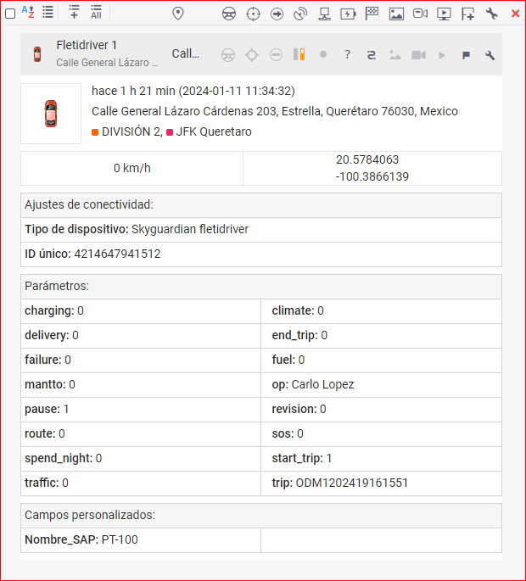This screenshot has width=526, height=581.
Task: Open the wrench properties for Fletidriver 1
Action: click(490, 55)
